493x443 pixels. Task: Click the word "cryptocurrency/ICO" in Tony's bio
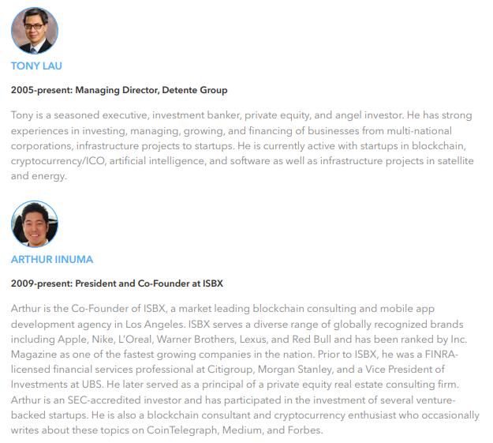(58, 162)
